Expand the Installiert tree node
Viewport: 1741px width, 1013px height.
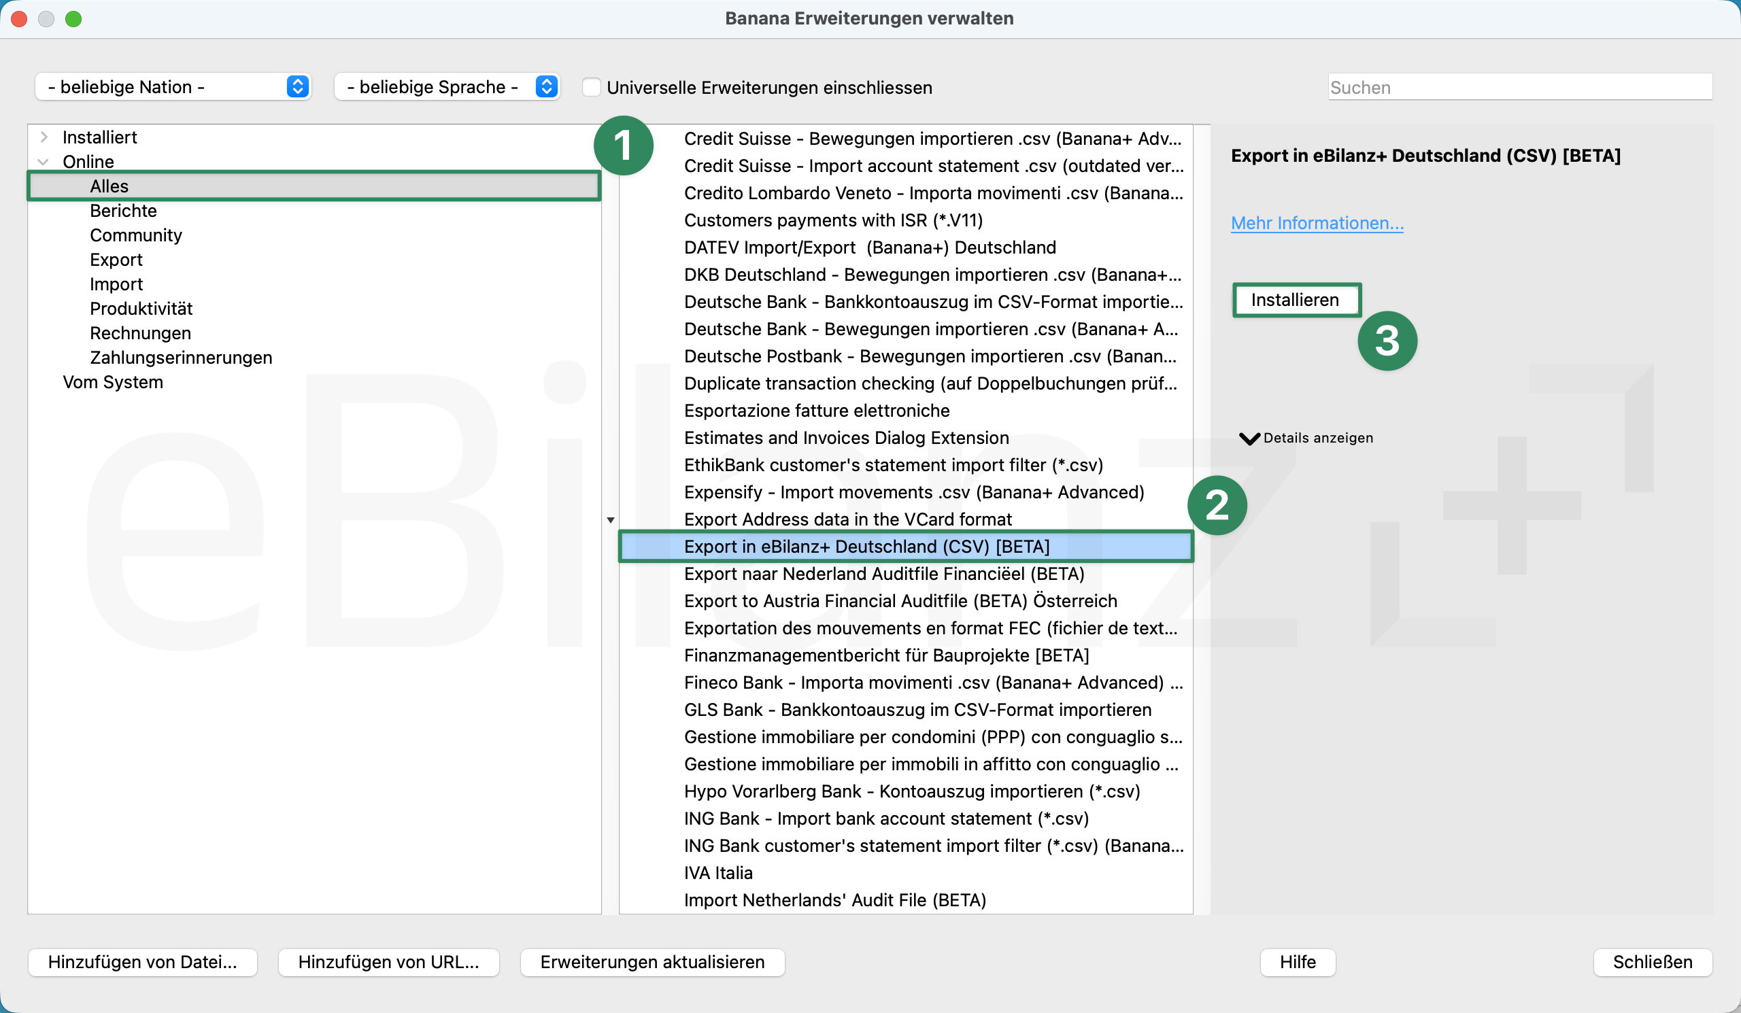tap(44, 137)
